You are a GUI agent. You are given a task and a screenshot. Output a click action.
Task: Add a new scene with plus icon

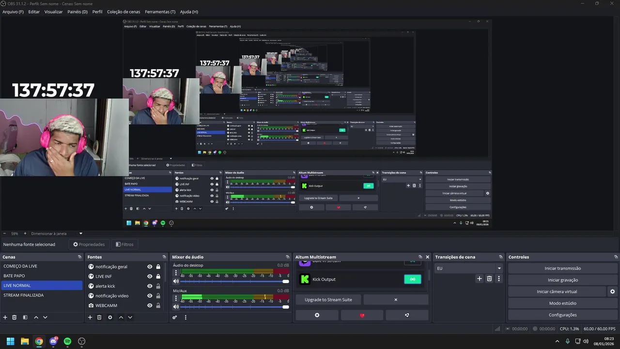[5, 317]
